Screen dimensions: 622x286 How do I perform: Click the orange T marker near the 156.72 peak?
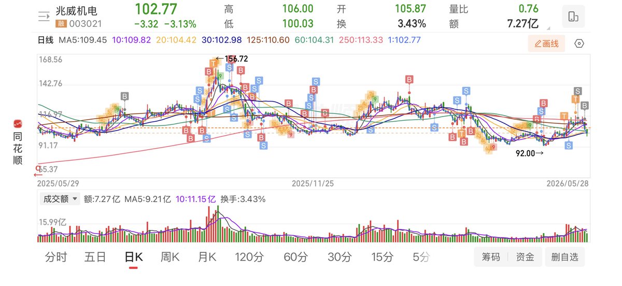(213, 64)
